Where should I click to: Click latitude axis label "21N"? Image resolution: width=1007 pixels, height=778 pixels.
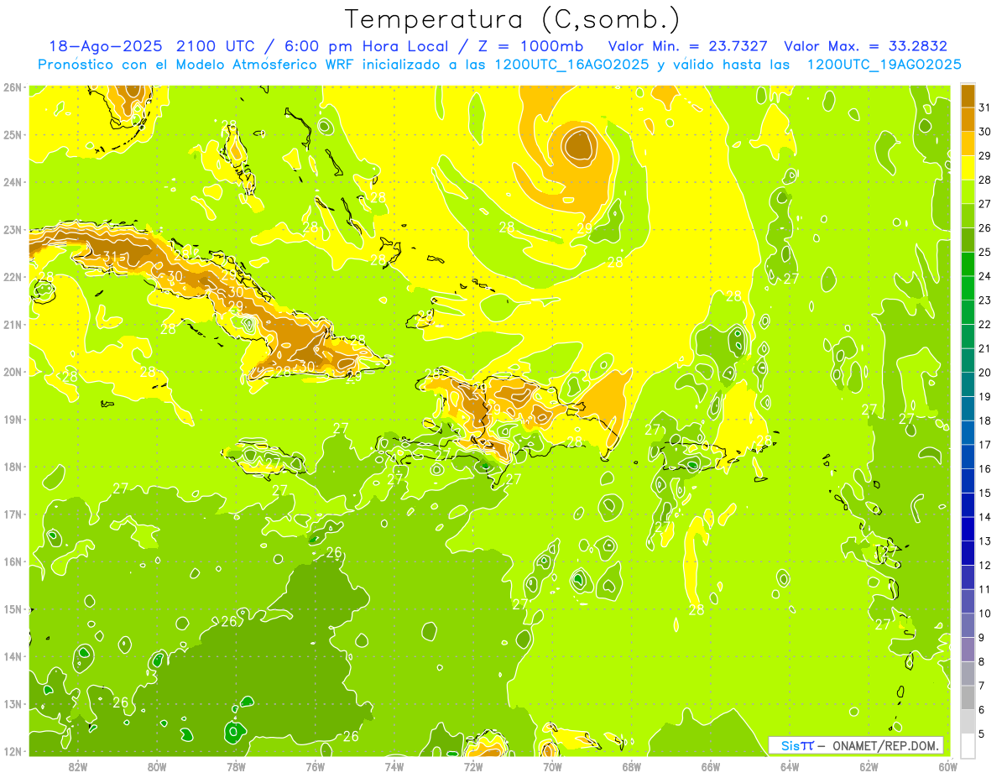pyautogui.click(x=13, y=324)
